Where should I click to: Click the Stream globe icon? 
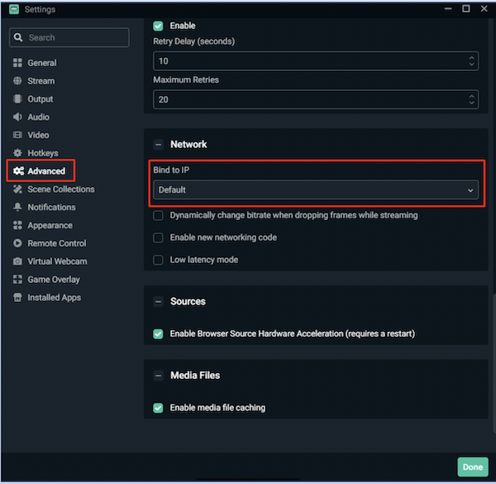click(17, 81)
